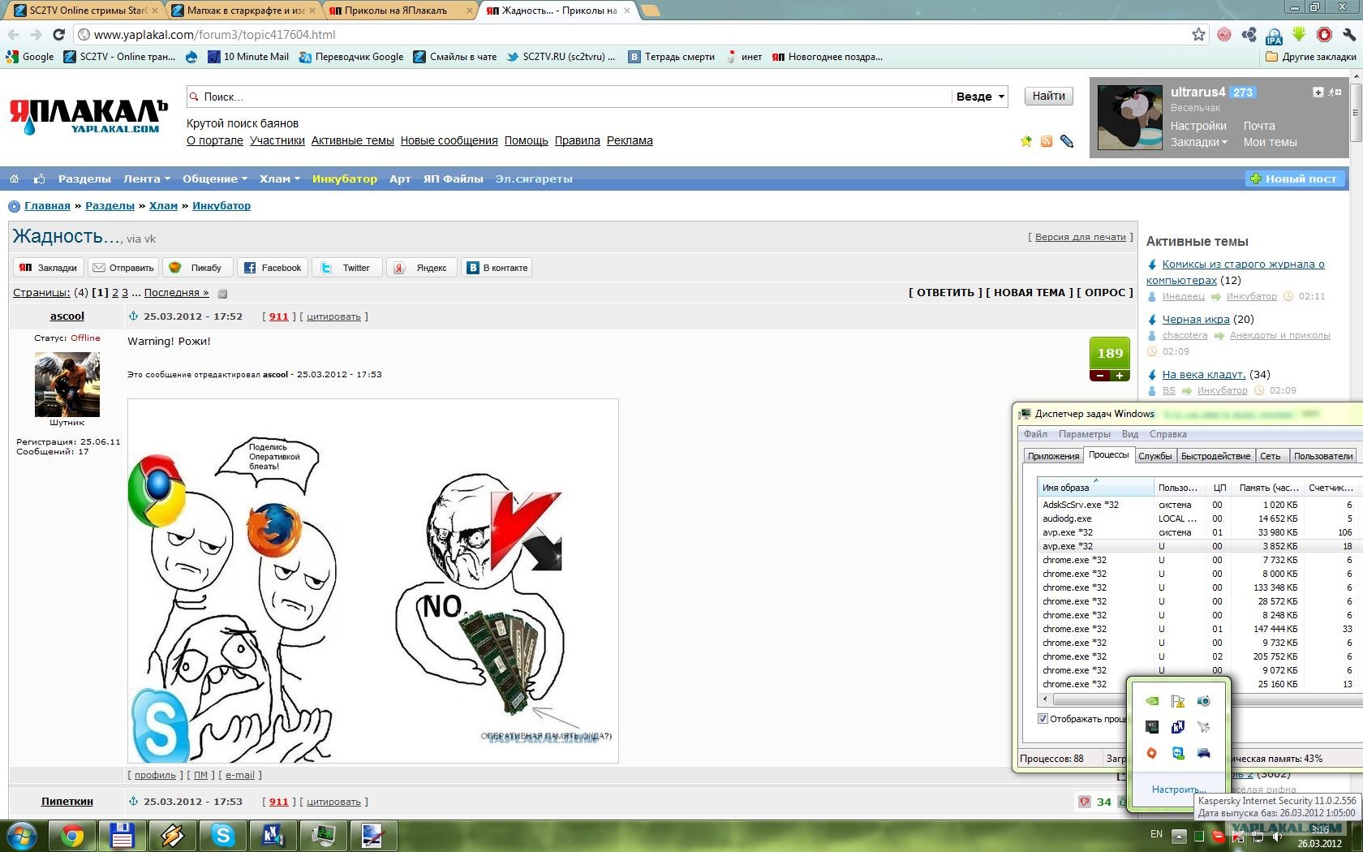This screenshot has width=1363, height=852.
Task: Sort processes by the Имя образа column
Action: coord(1095,488)
